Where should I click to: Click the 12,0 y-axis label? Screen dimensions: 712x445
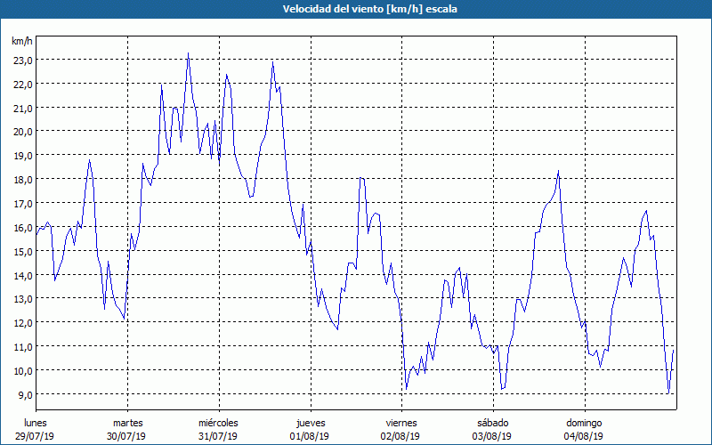(x=22, y=323)
